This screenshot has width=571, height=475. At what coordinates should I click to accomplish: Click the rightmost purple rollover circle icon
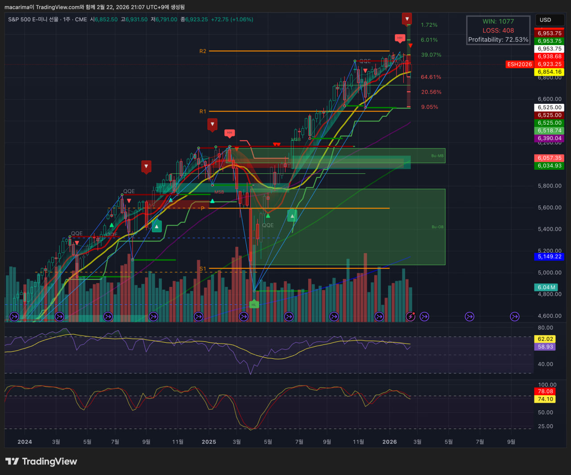click(515, 316)
